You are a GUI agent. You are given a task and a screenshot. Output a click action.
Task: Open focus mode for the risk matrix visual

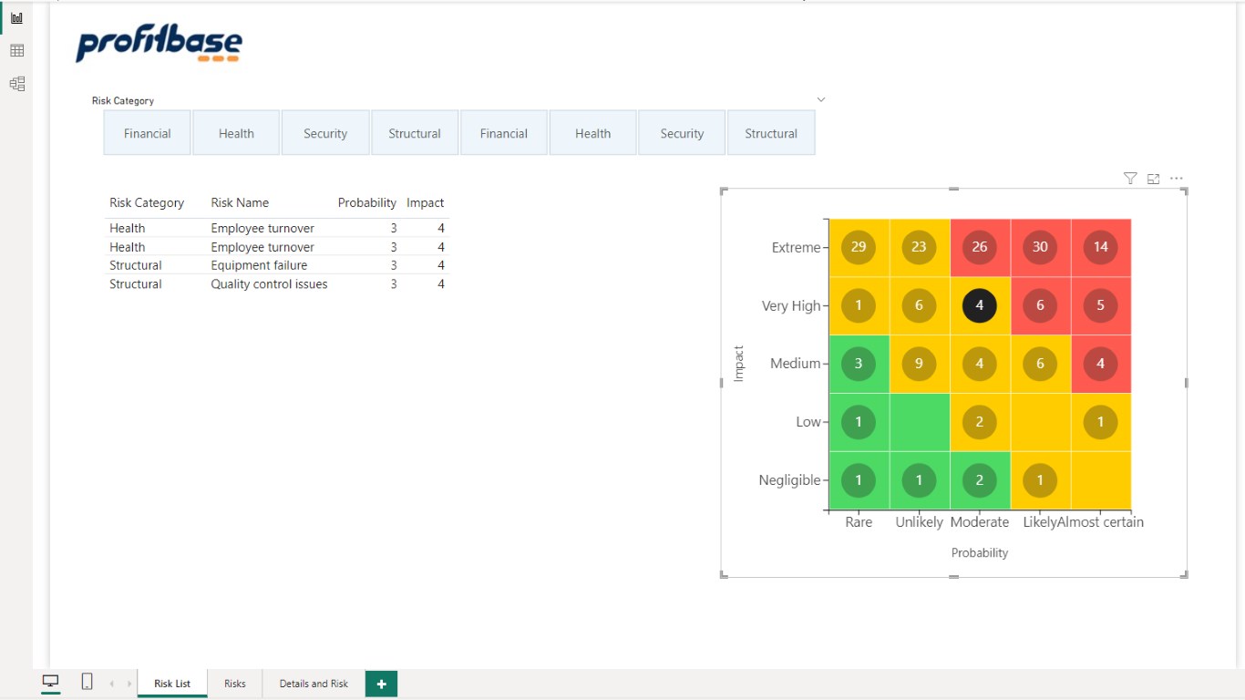point(1153,179)
